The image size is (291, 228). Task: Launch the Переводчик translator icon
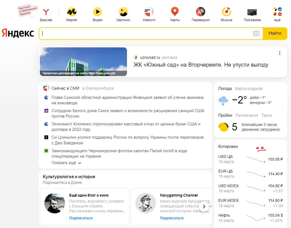click(x=201, y=12)
